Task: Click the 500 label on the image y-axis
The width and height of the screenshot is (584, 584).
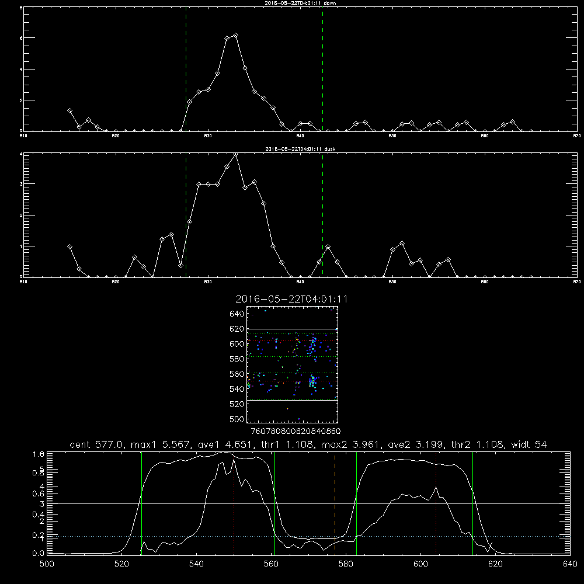Action: click(x=237, y=419)
